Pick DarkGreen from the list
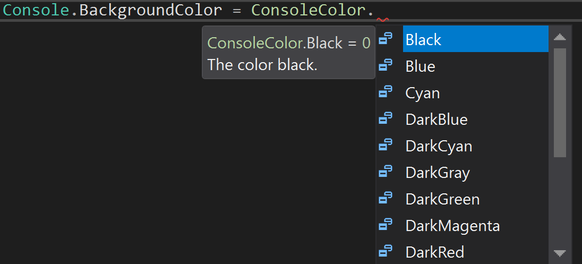Viewport: 582px width, 264px height. click(475, 199)
